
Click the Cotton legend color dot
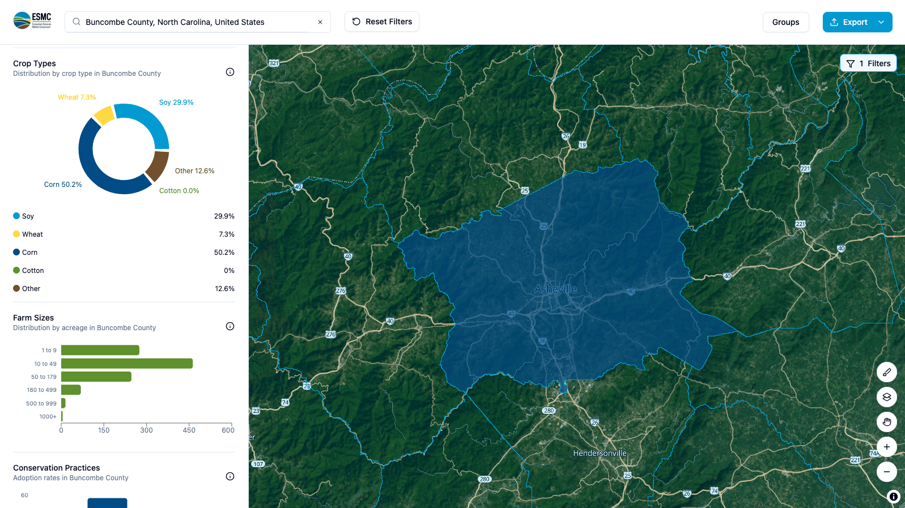pos(16,270)
